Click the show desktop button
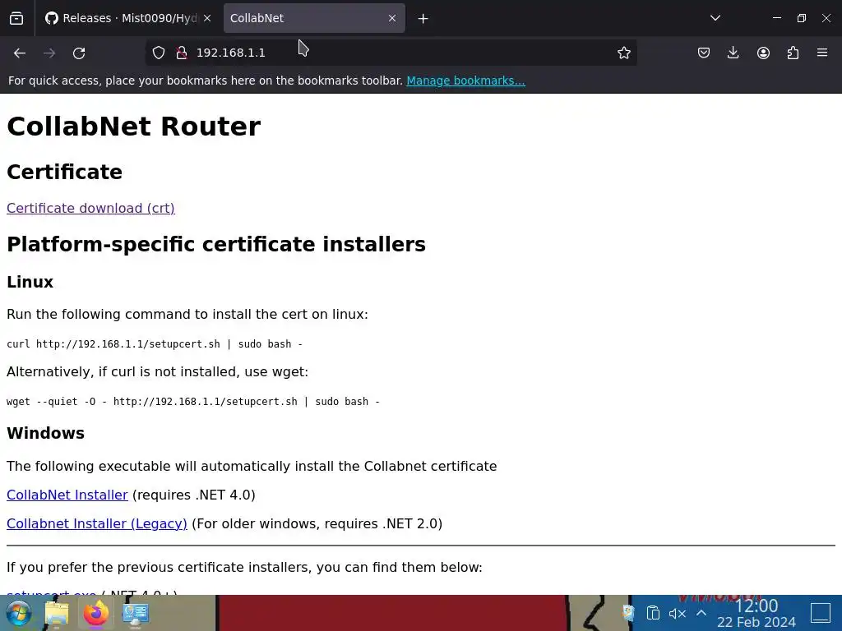Image resolution: width=842 pixels, height=631 pixels. coord(821,613)
